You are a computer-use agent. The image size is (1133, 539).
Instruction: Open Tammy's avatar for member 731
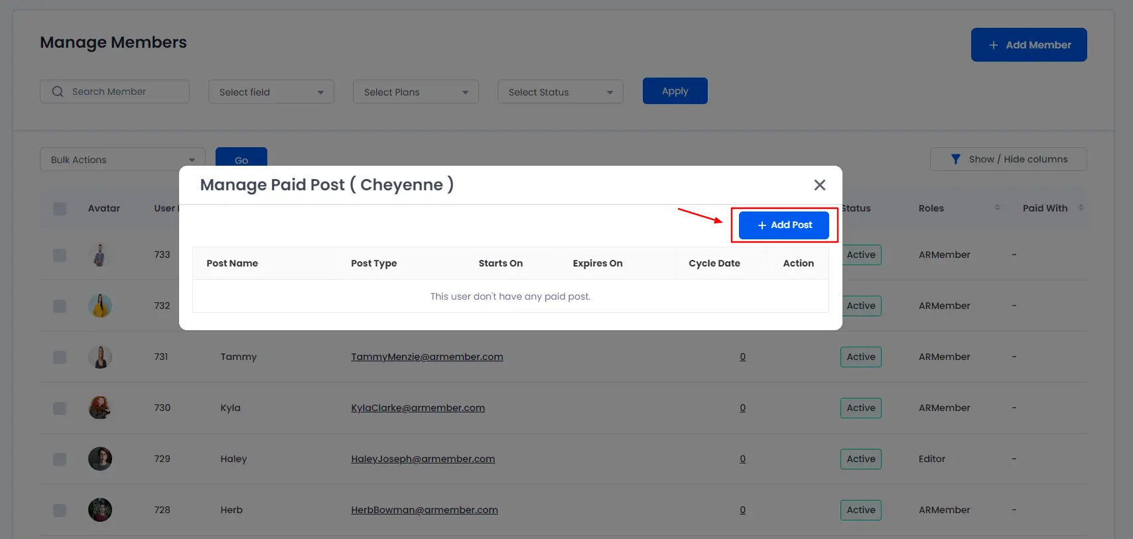point(100,357)
